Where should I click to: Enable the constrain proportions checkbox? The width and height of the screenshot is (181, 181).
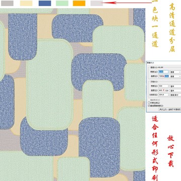(149, 103)
